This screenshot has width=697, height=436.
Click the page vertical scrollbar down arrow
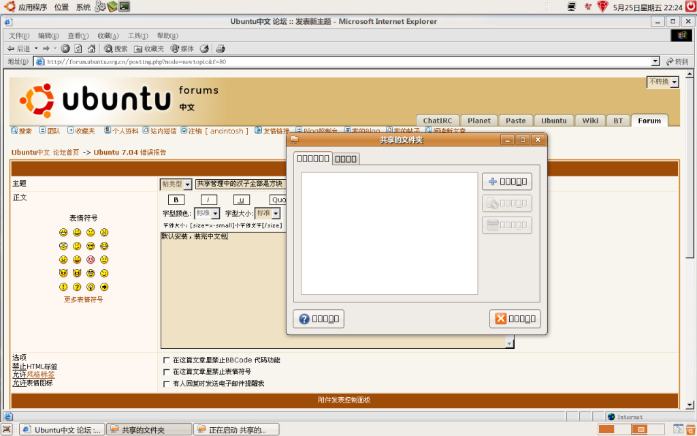690,405
